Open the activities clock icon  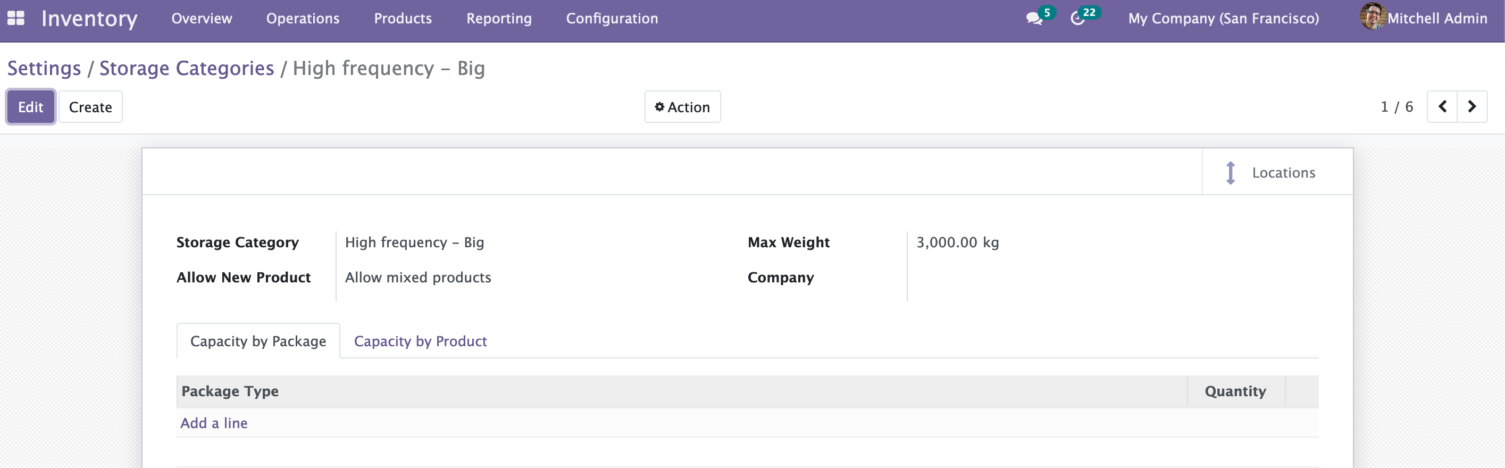(1077, 19)
